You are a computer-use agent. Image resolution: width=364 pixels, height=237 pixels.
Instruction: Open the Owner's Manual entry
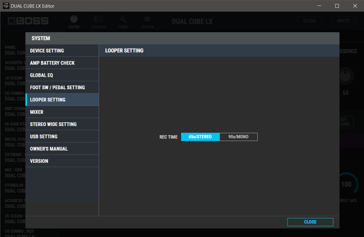click(62, 149)
